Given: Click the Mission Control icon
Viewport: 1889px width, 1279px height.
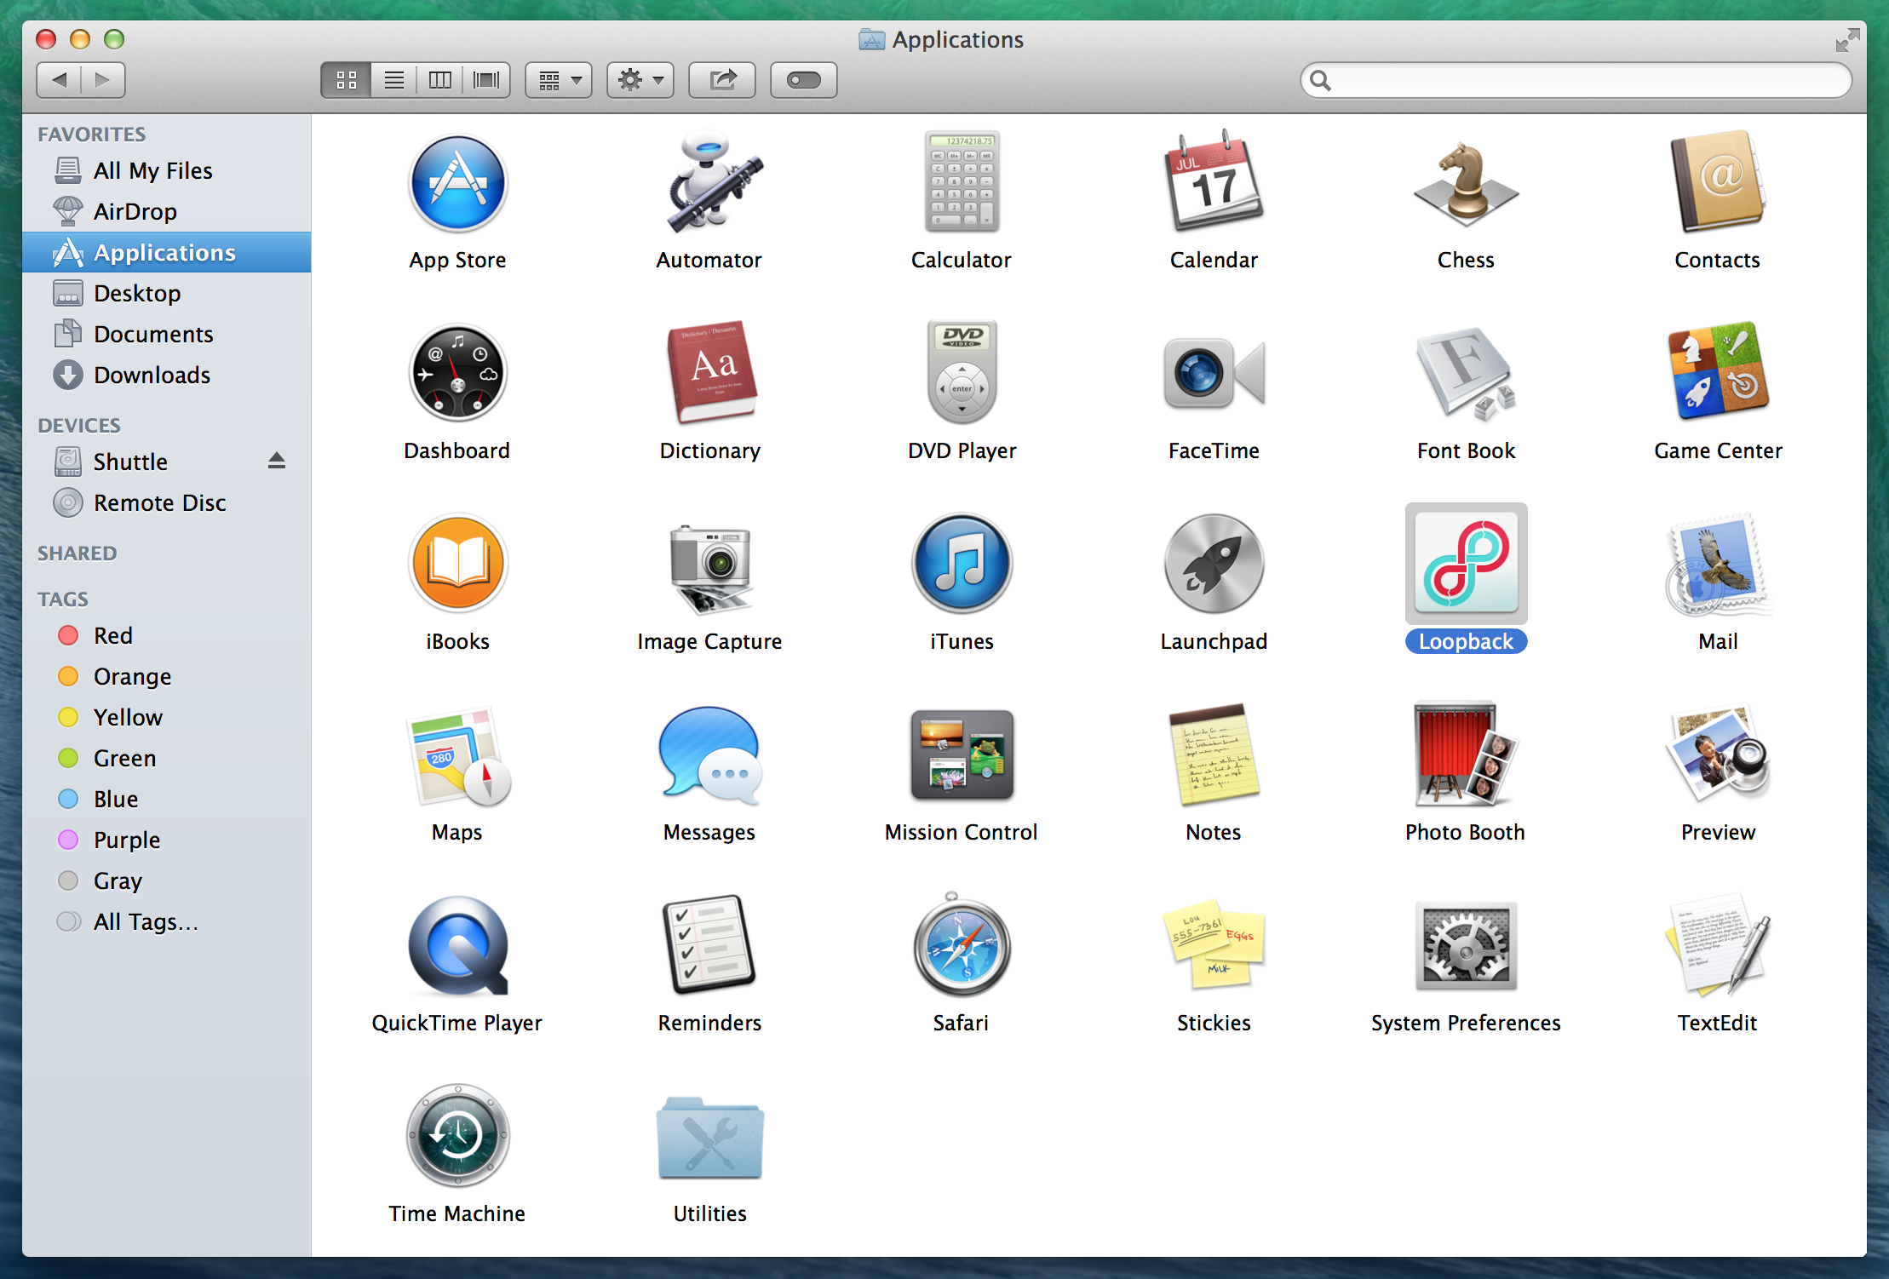Looking at the screenshot, I should tap(962, 754).
